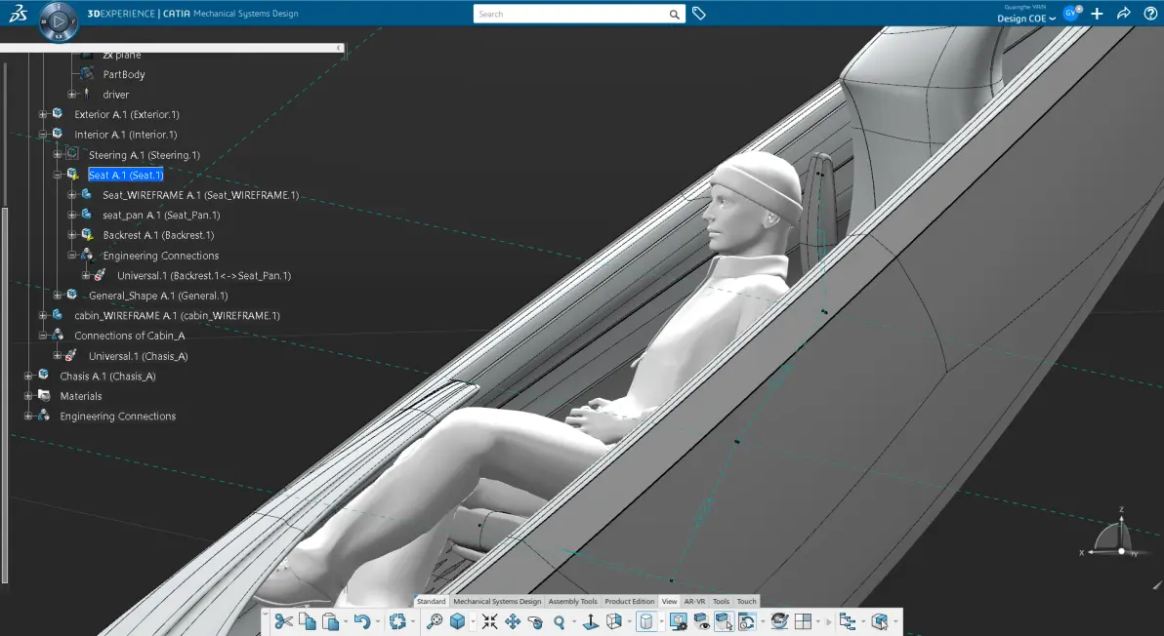This screenshot has height=636, width=1164.
Task: Select the Rotate hand tool
Action: tap(535, 621)
